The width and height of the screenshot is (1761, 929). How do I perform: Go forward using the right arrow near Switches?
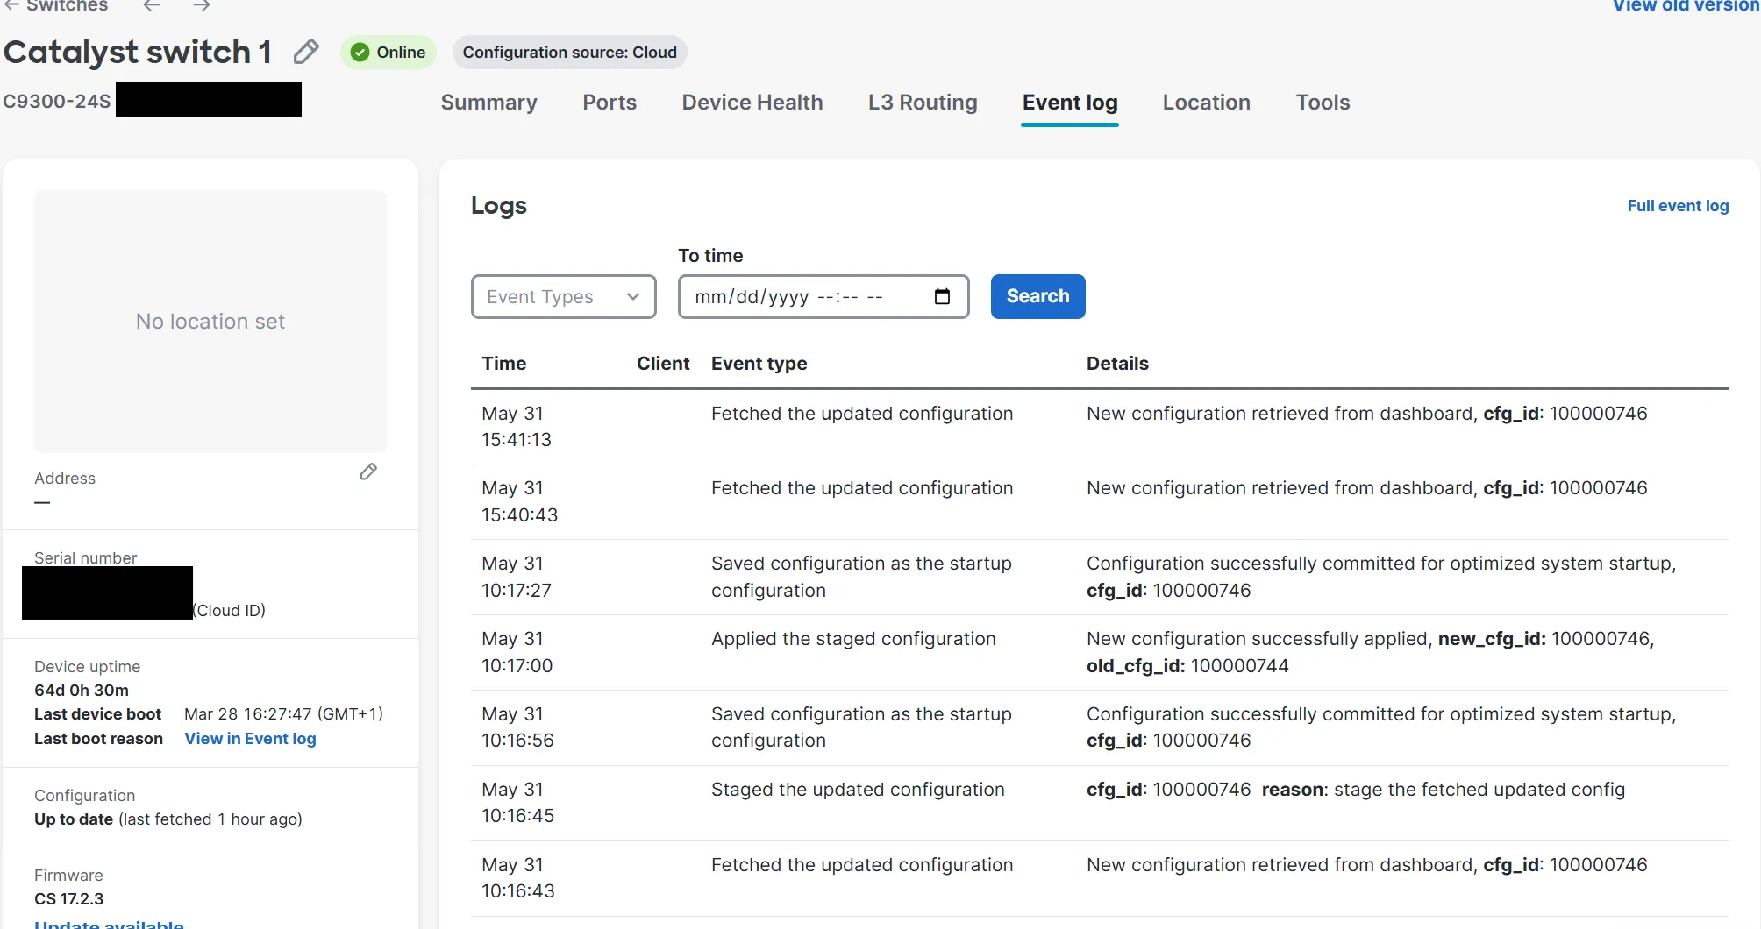pyautogui.click(x=202, y=5)
